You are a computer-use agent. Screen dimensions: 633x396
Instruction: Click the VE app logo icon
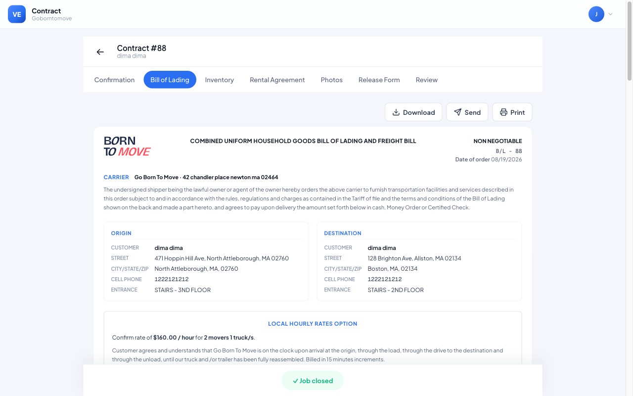[x=17, y=14]
